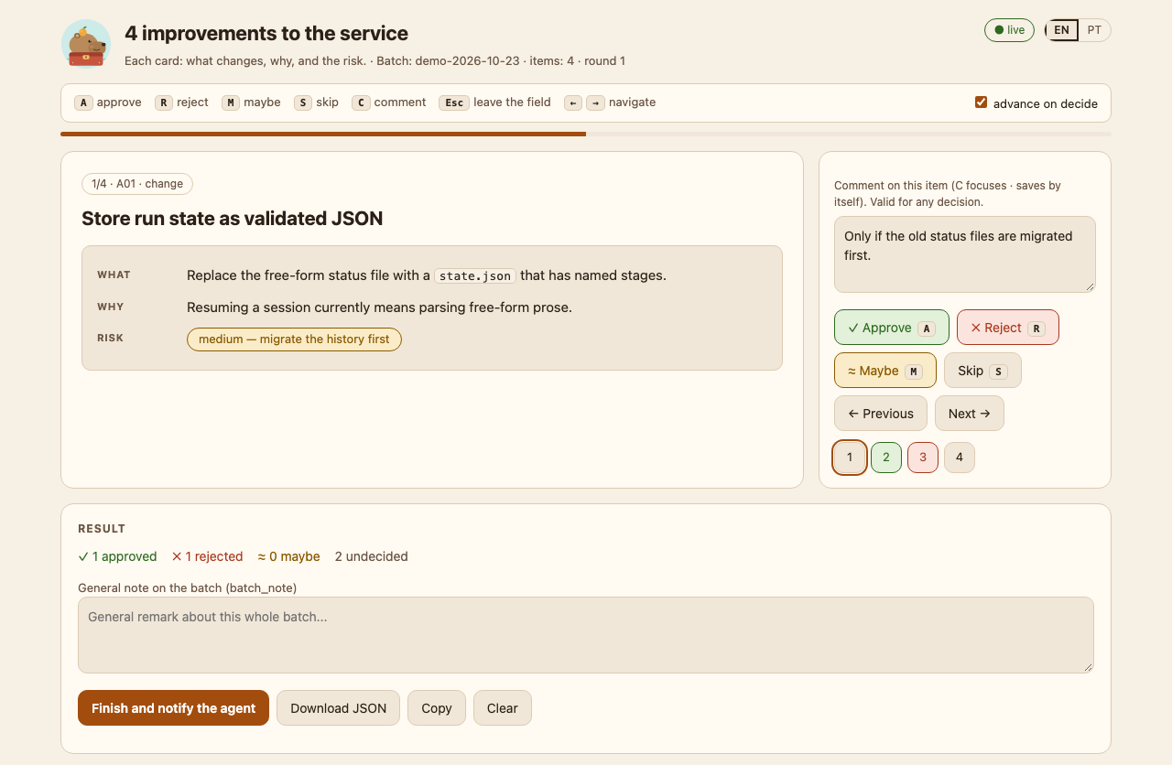Download the results as JSON

coord(339,708)
